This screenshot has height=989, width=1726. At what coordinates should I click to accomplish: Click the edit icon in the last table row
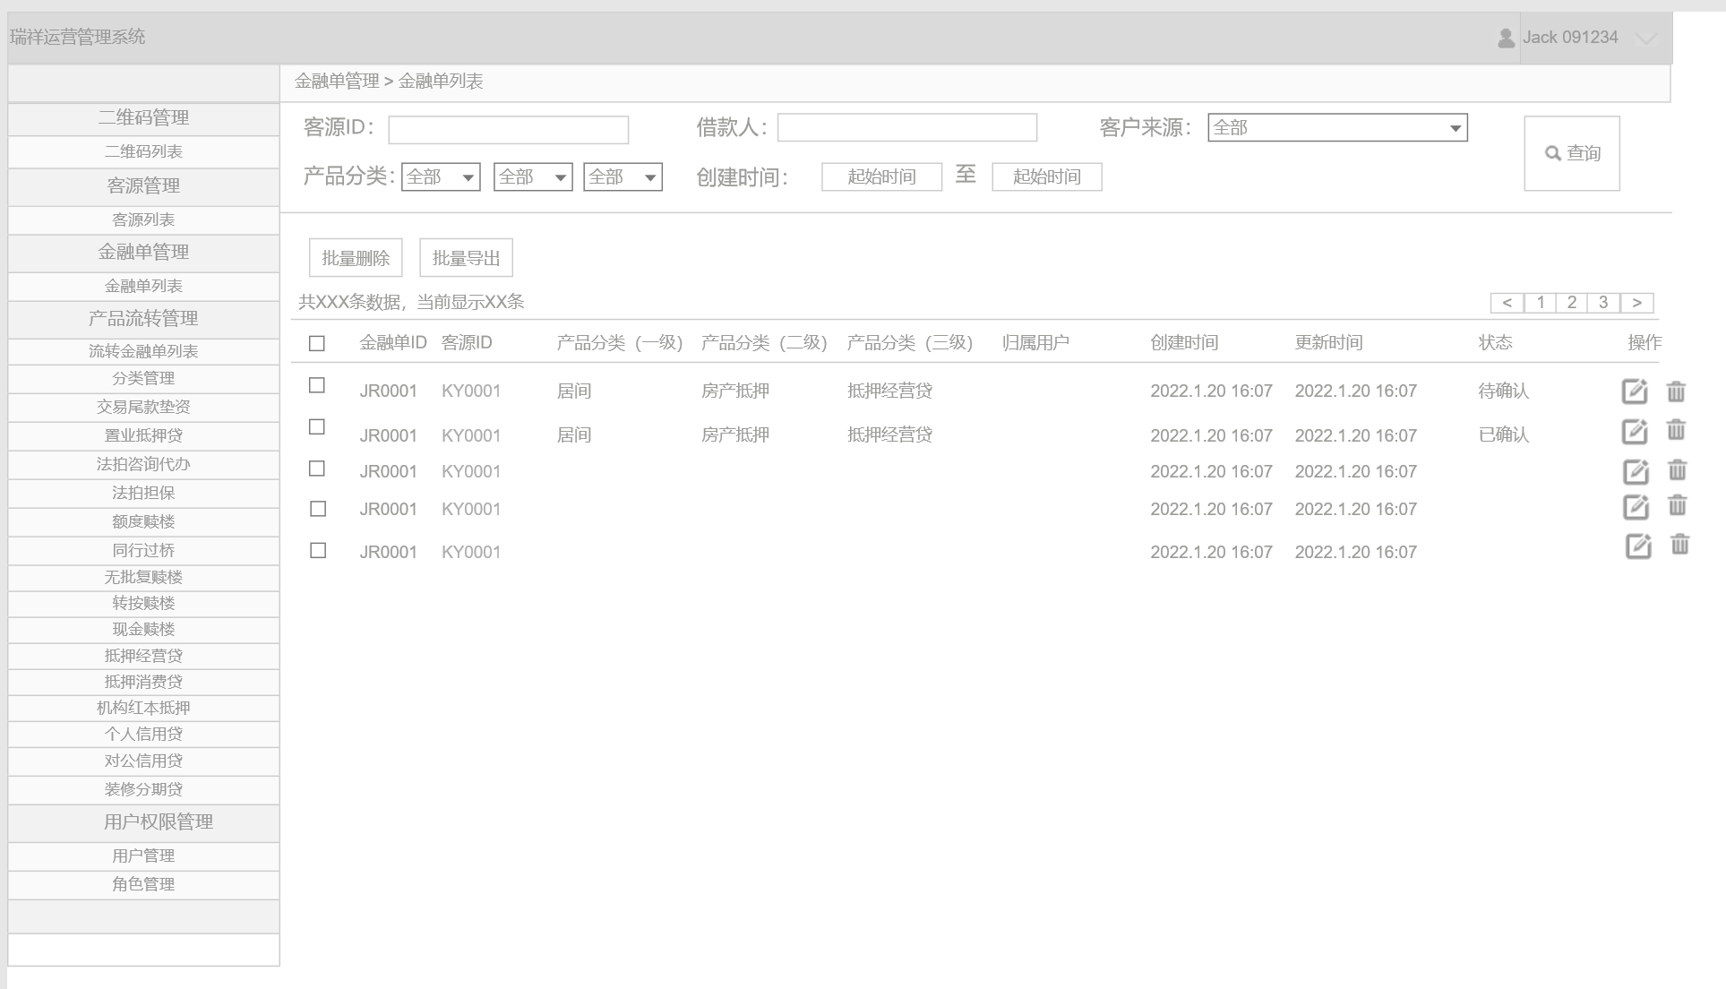1638,546
